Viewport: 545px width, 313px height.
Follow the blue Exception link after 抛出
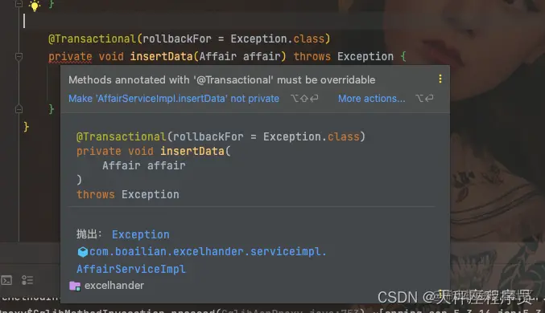pyautogui.click(x=140, y=234)
